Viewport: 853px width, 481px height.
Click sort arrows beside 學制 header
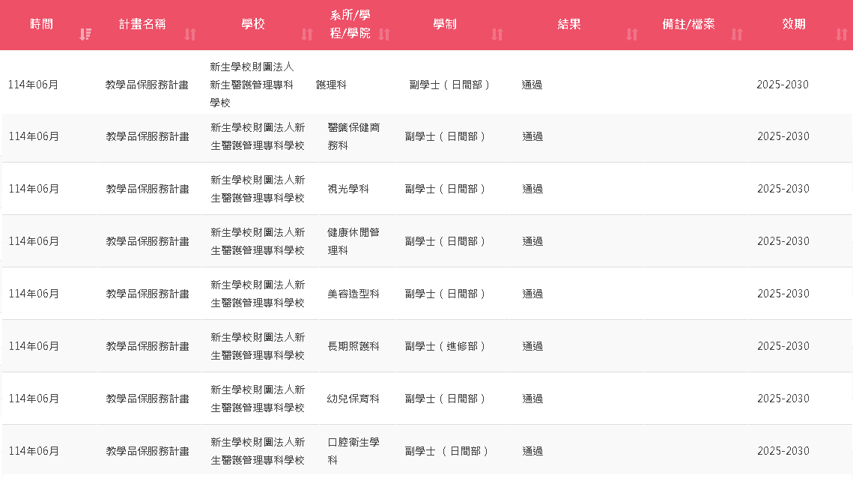(497, 34)
